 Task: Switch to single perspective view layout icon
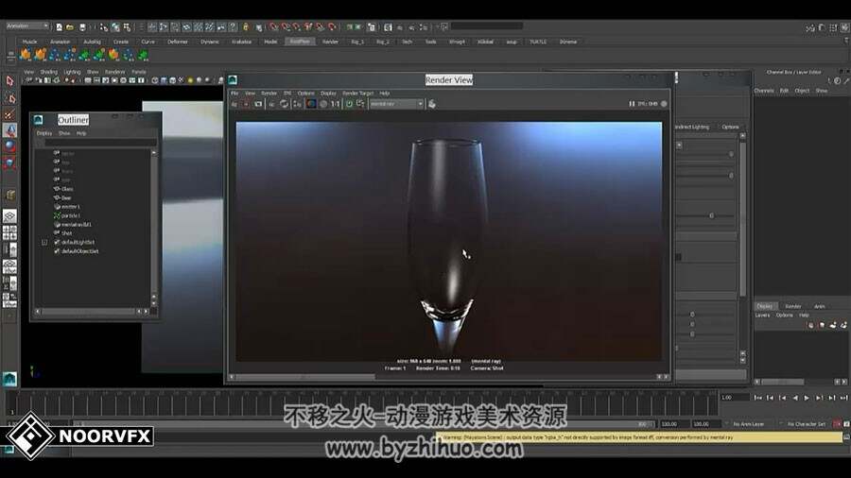click(9, 216)
